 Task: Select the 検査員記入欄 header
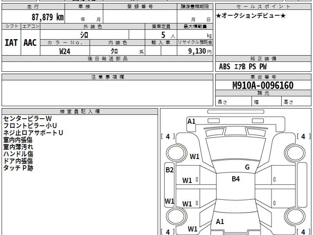pos(80,111)
